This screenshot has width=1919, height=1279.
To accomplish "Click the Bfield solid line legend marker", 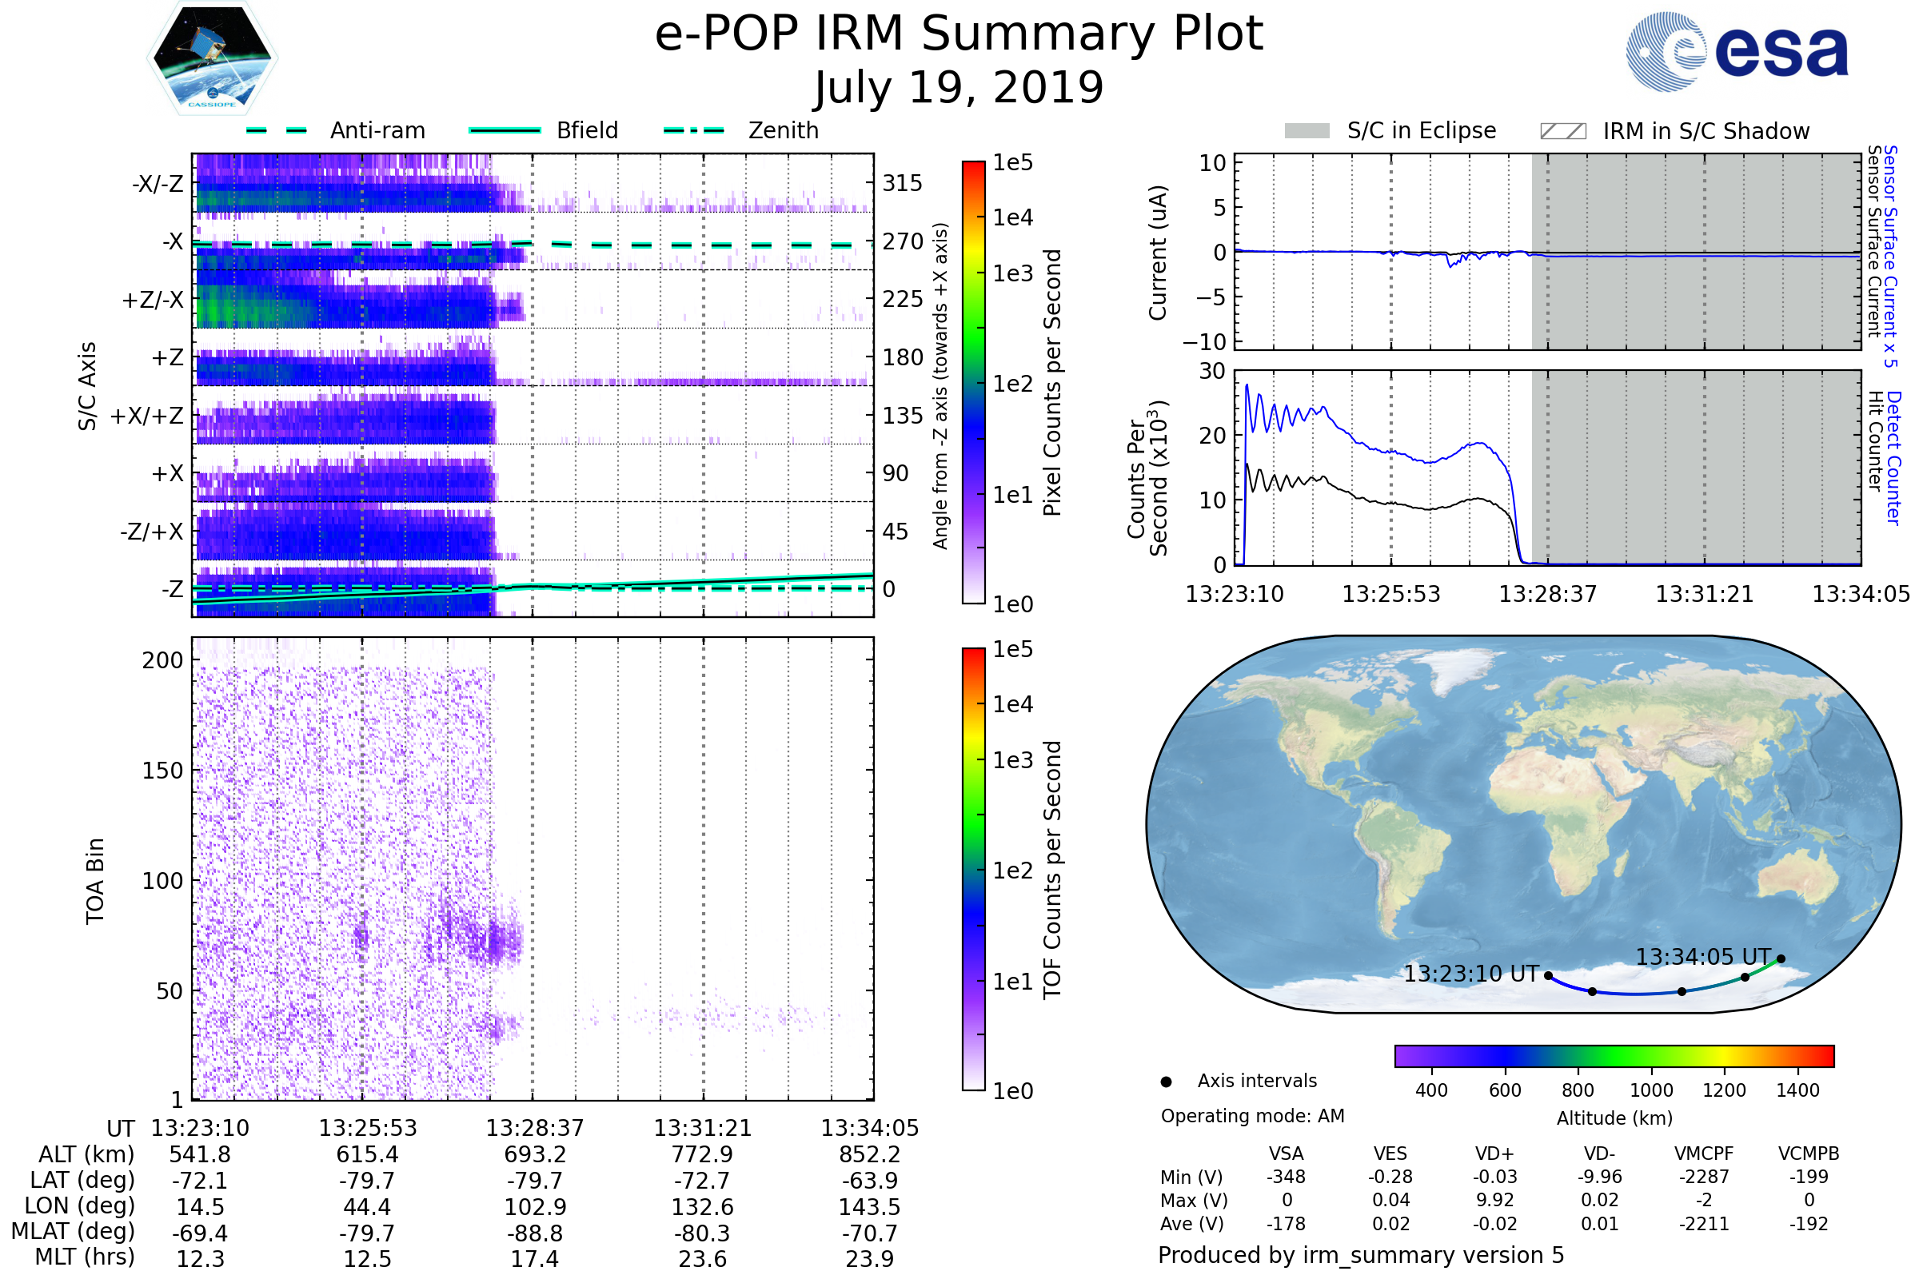I will pos(505,130).
